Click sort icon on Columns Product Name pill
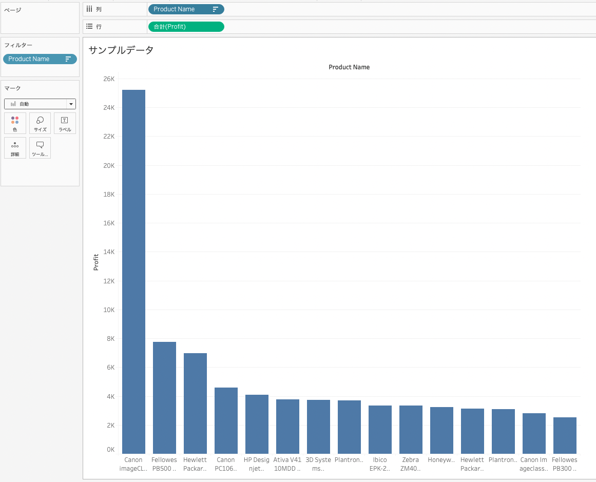This screenshot has height=482, width=596. coord(216,9)
